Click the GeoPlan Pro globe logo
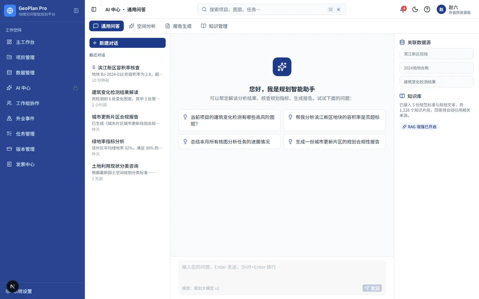The height and width of the screenshot is (299, 479). [10, 11]
